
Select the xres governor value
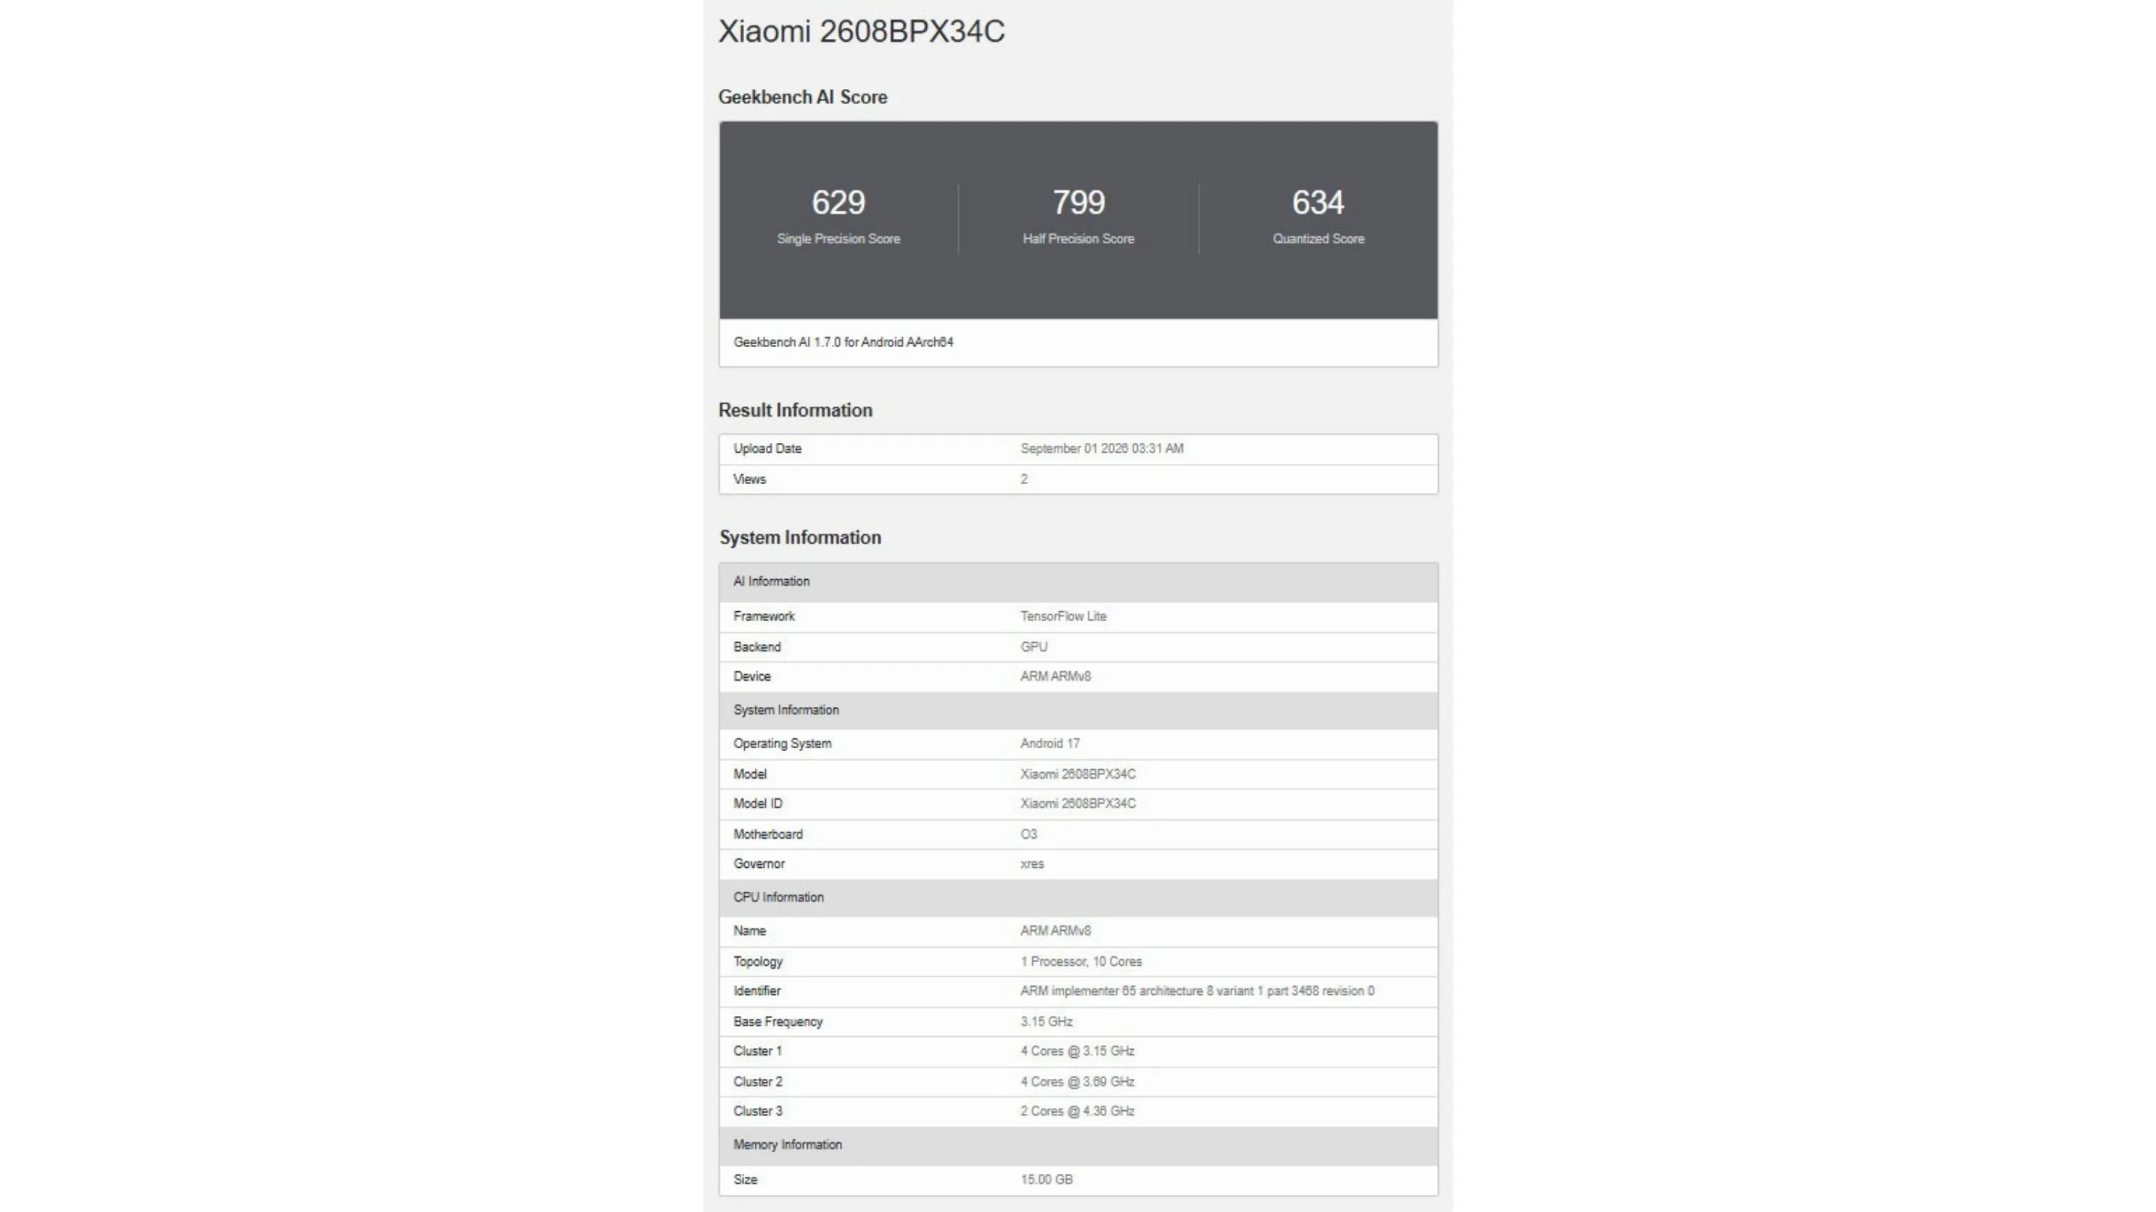point(1032,864)
